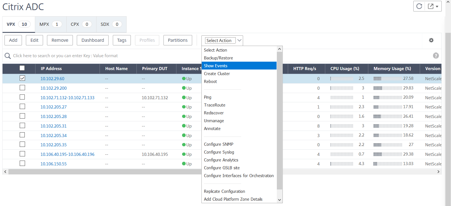The image size is (451, 206).
Task: Select the Reboot action
Action: click(239, 81)
